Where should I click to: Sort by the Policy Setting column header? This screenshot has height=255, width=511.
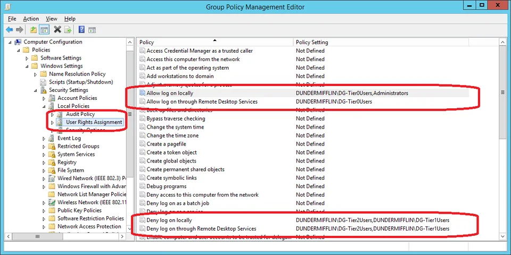coord(381,42)
